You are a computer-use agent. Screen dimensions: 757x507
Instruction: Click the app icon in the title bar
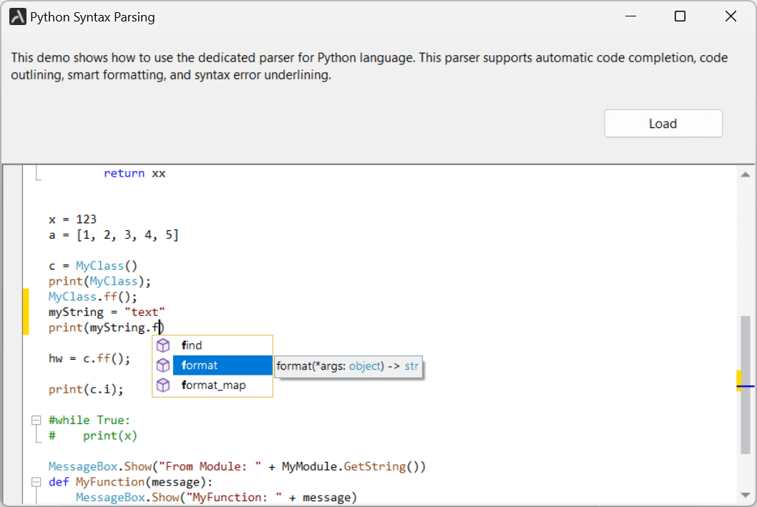18,17
